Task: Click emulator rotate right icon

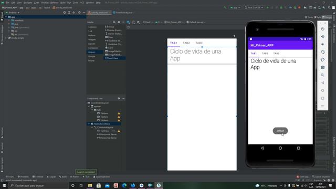Action: point(322,59)
